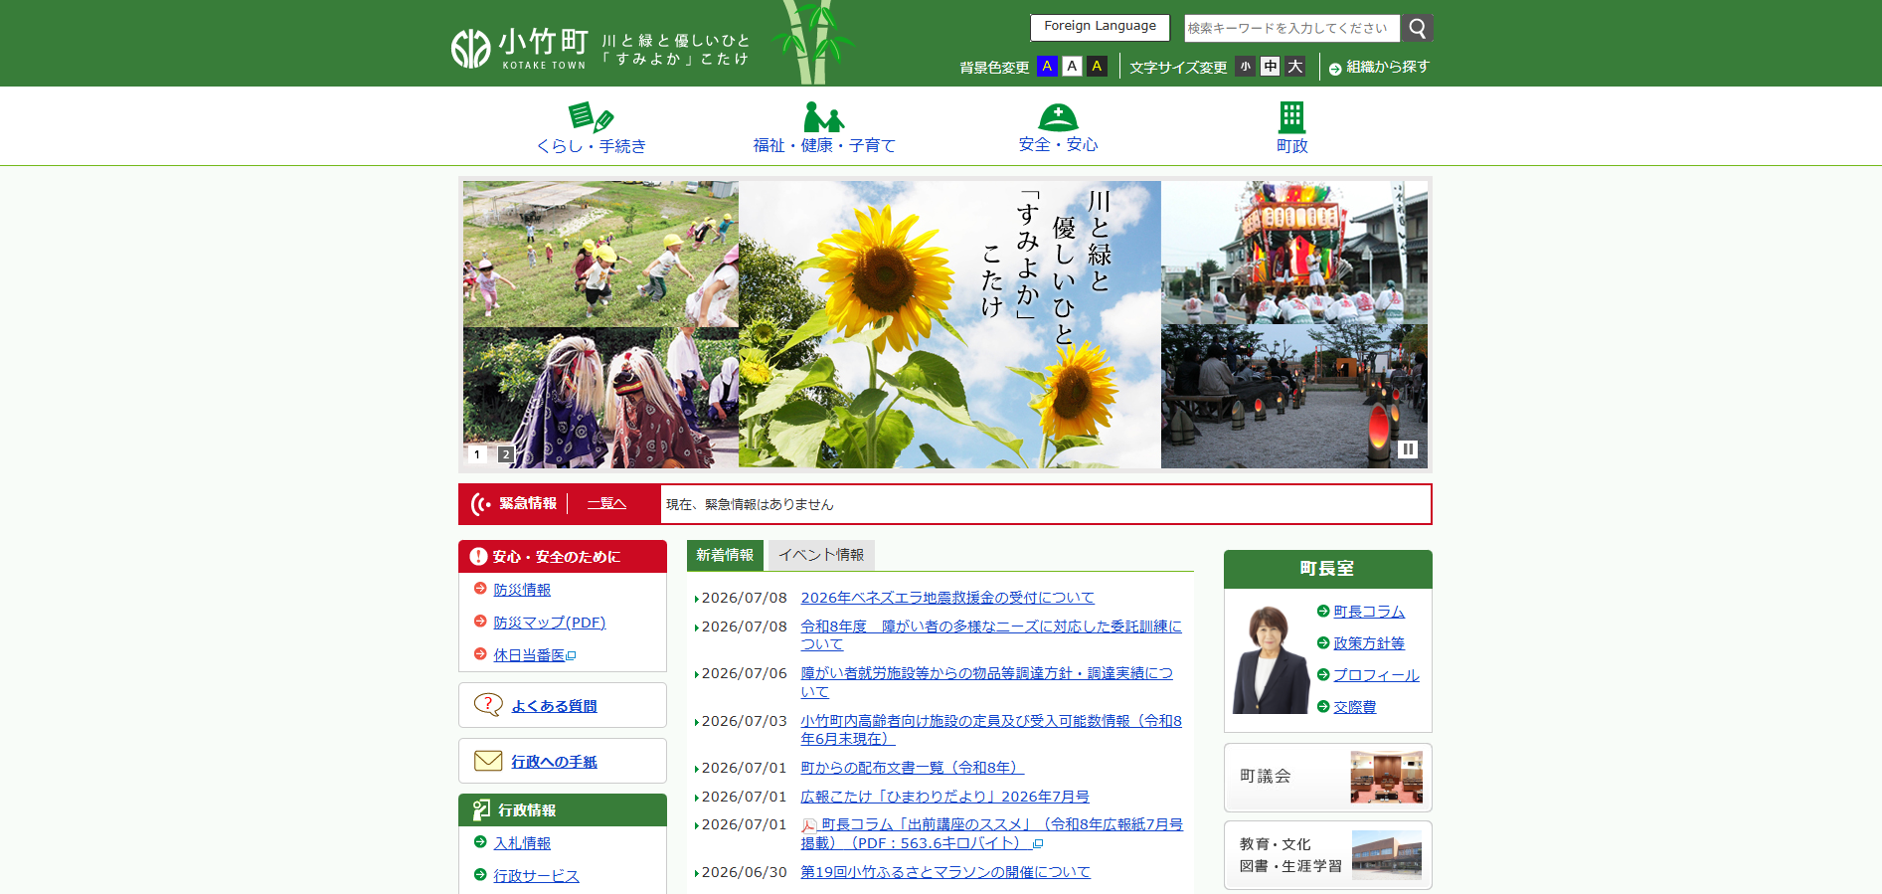The image size is (1882, 894).
Task: Set text size to medium (中)
Action: coord(1271,67)
